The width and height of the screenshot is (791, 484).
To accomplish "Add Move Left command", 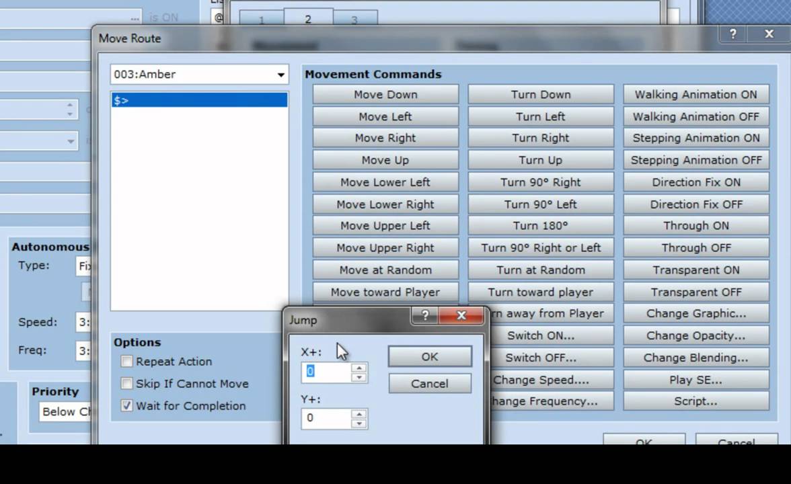I will point(385,116).
